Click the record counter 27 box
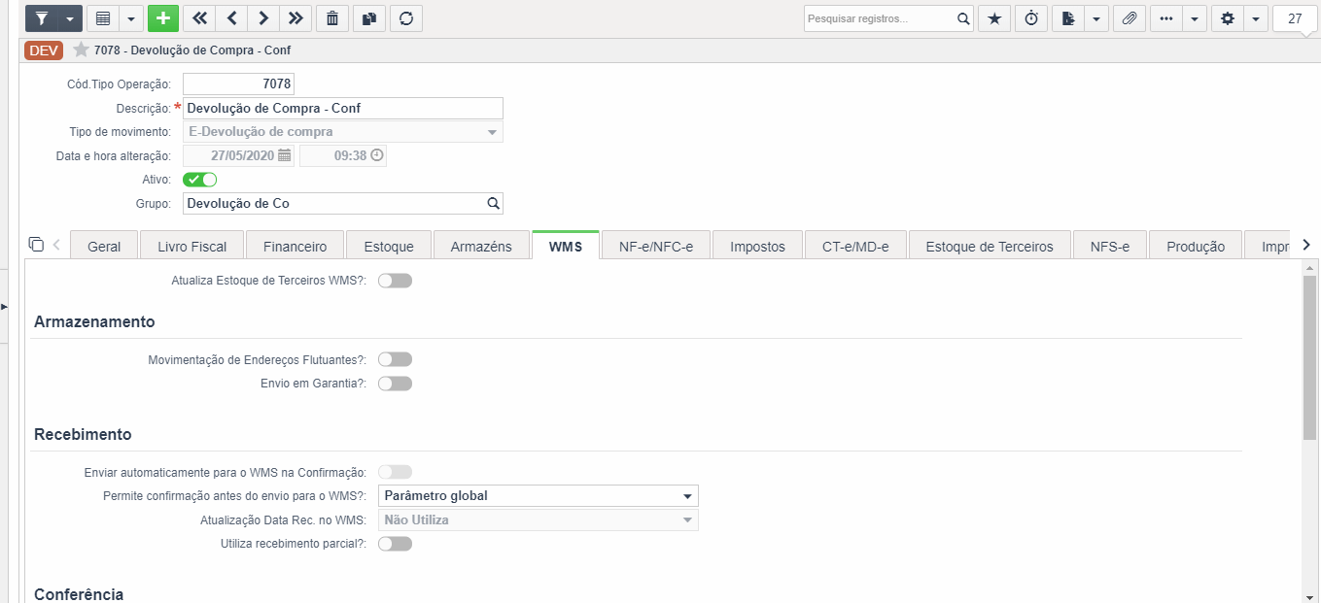The height and width of the screenshot is (603, 1321). [1295, 18]
